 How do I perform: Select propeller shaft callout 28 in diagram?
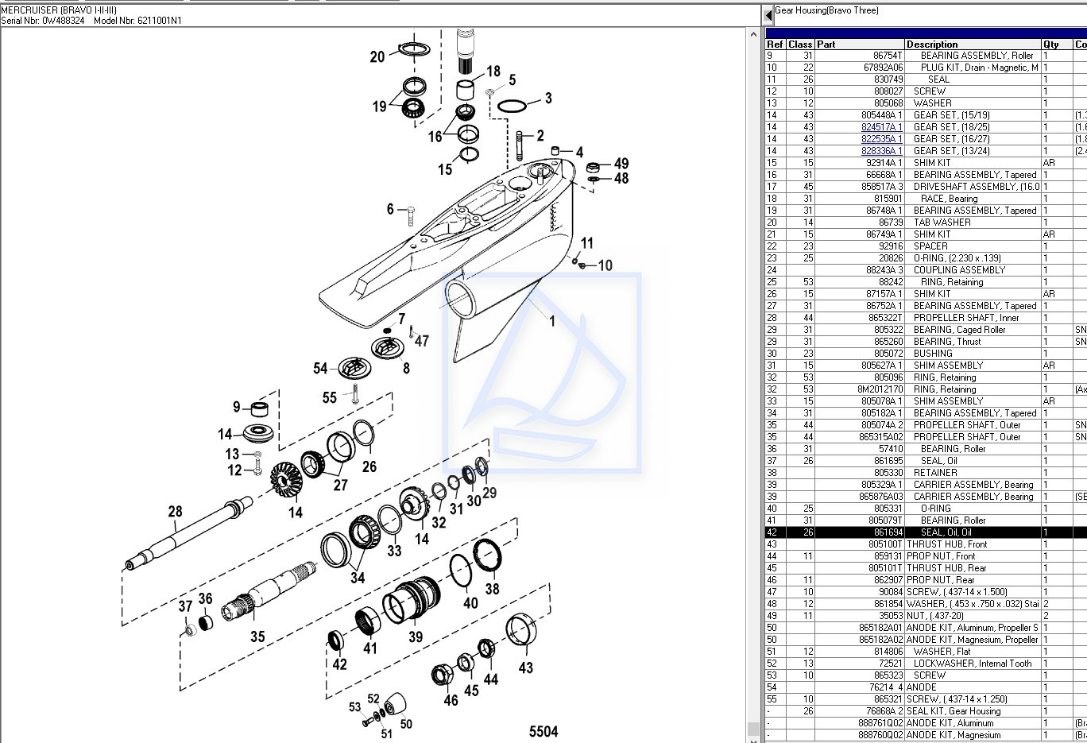coord(175,512)
